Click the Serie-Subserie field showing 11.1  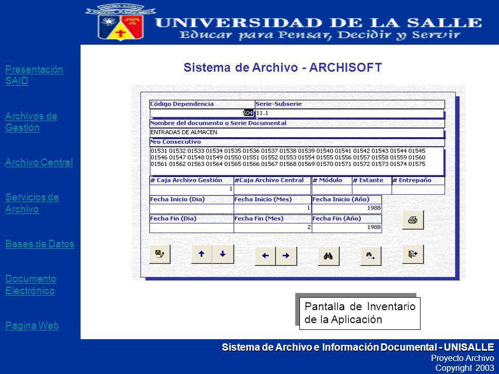(349, 113)
